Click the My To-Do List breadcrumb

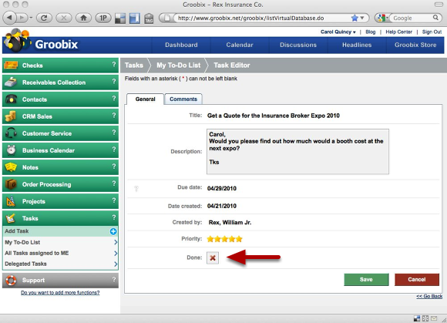click(x=179, y=66)
